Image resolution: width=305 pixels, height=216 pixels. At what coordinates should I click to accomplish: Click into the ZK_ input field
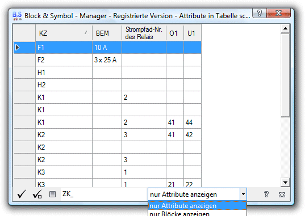104,194
